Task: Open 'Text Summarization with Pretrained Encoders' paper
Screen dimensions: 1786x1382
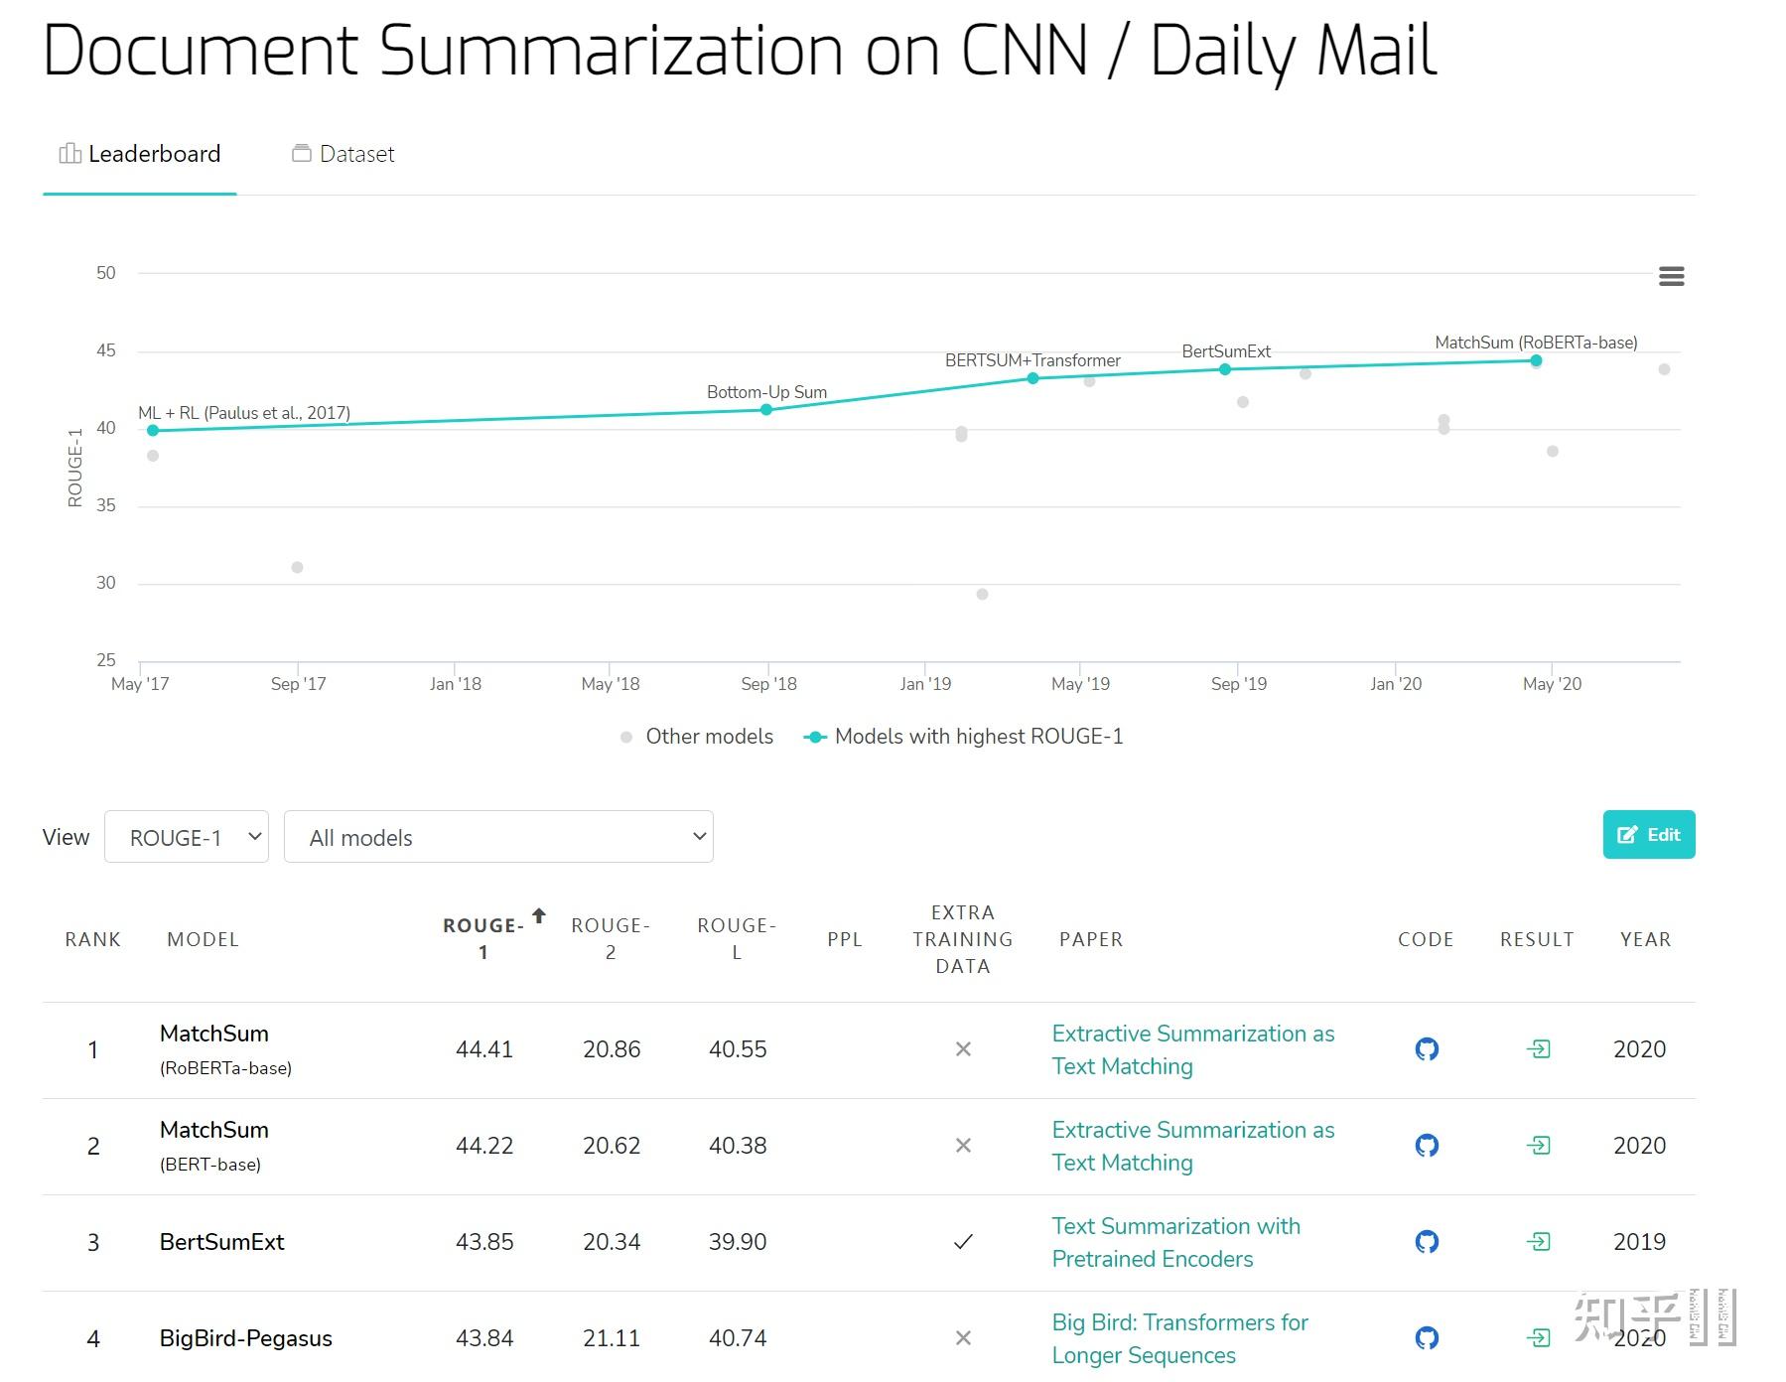Action: click(1176, 1242)
